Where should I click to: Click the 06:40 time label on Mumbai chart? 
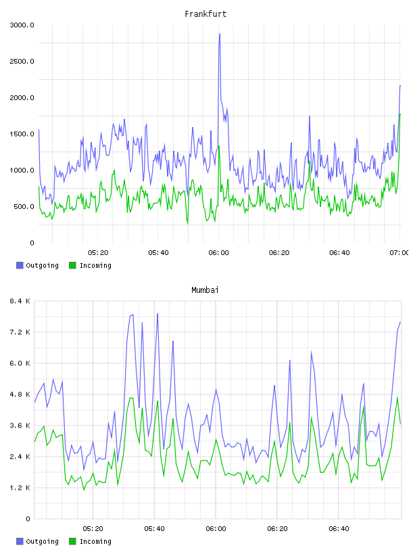339,528
